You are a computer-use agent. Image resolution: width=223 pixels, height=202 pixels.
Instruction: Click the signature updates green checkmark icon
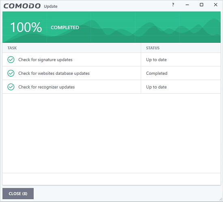coord(11,60)
